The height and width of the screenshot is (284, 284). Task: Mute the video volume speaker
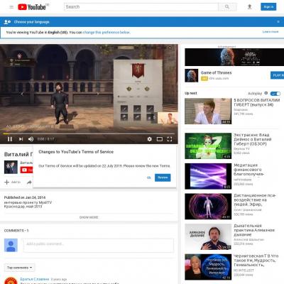click(x=31, y=139)
